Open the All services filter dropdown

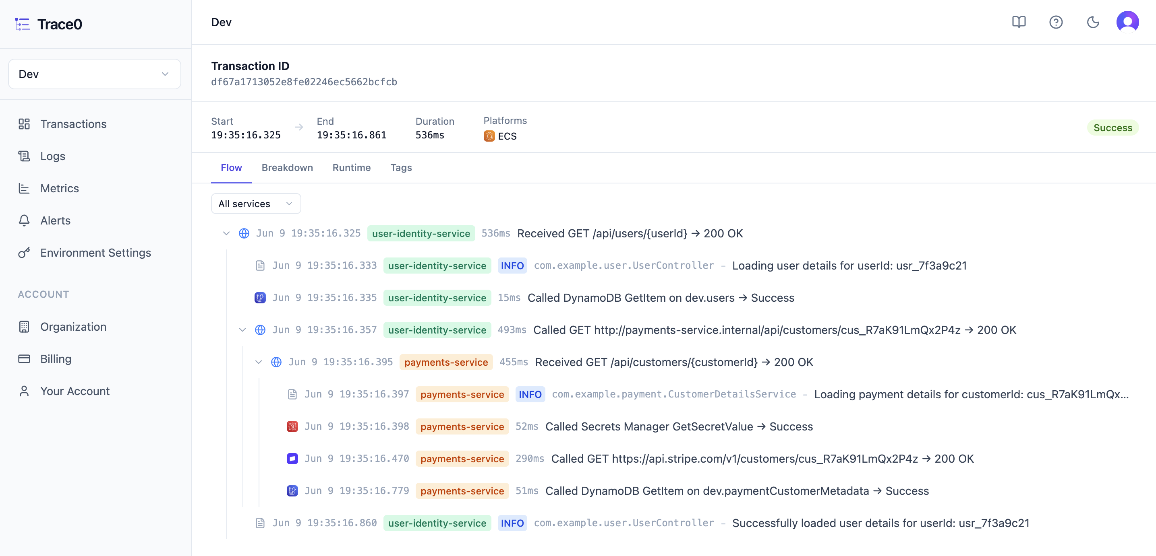pyautogui.click(x=256, y=204)
